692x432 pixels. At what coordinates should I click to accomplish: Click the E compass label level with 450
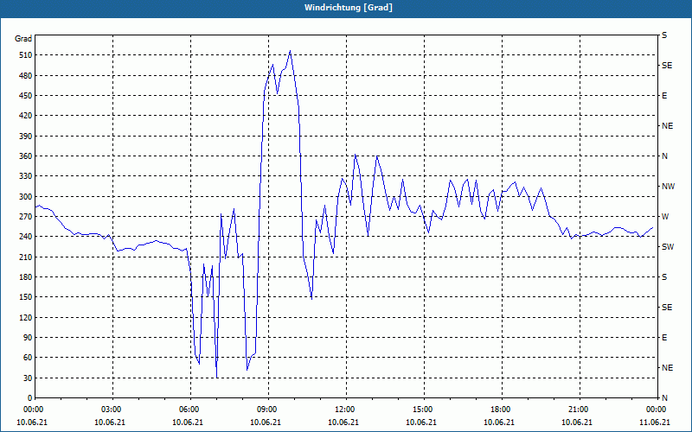664,96
